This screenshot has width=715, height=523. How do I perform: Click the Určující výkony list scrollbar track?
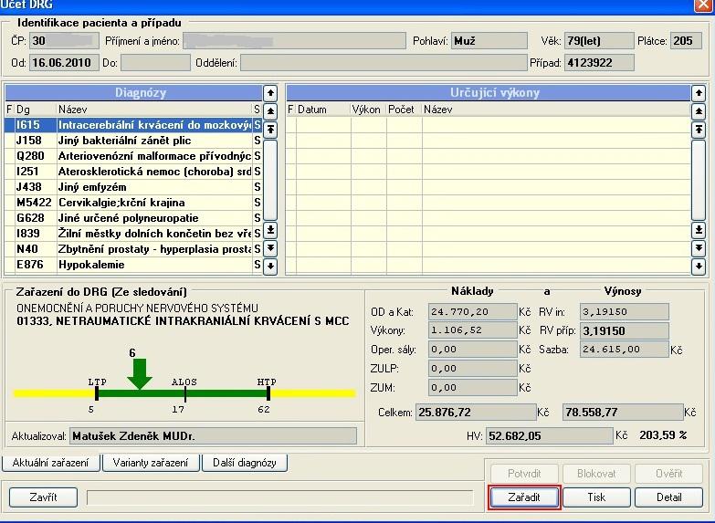[699, 180]
